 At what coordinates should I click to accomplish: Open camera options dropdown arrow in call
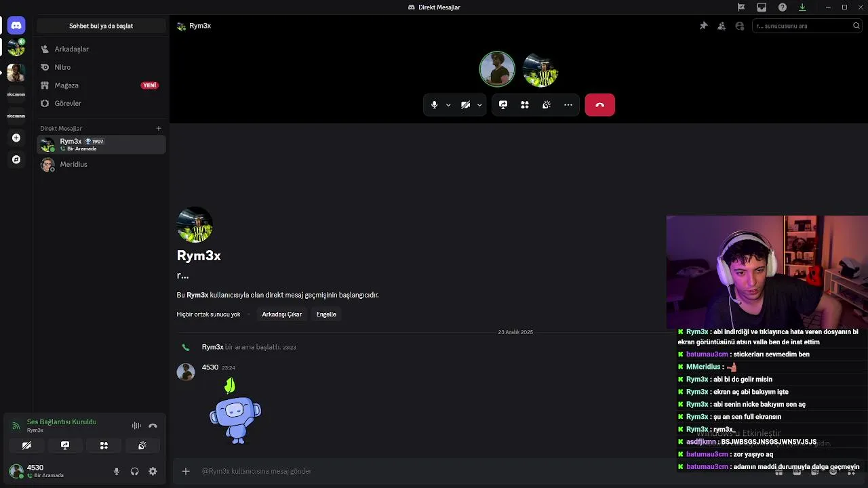(479, 105)
